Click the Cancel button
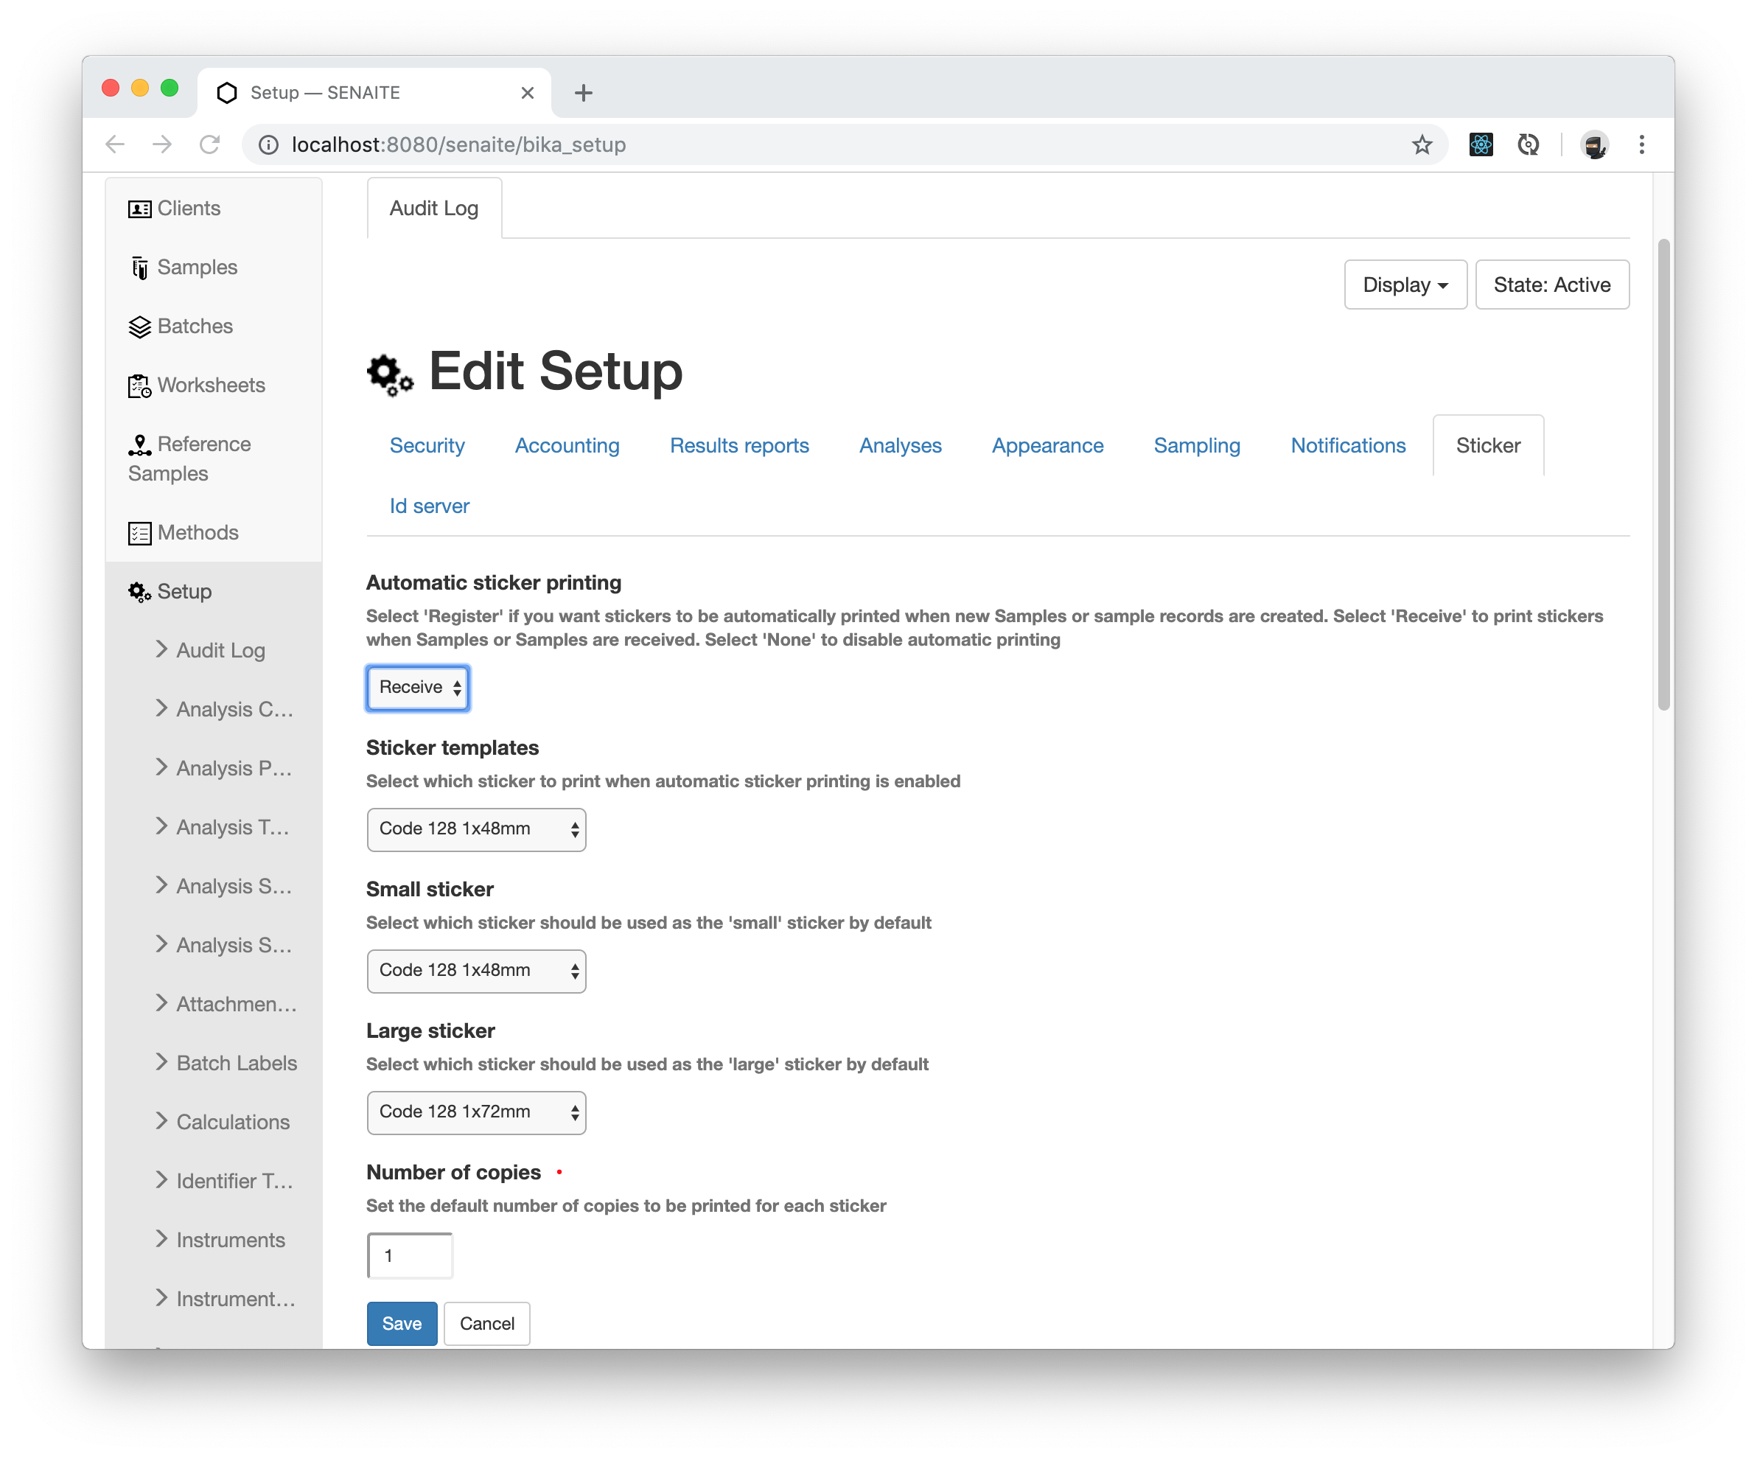The height and width of the screenshot is (1458, 1757). tap(487, 1322)
